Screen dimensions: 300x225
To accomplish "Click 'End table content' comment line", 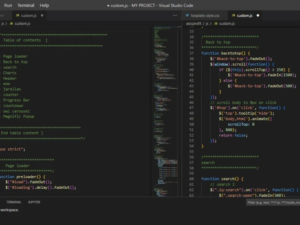I will pos(22,133).
